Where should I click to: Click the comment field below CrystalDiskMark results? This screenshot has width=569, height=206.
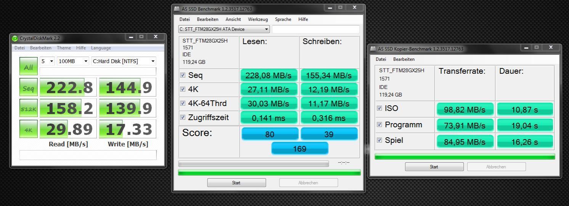[x=88, y=155]
